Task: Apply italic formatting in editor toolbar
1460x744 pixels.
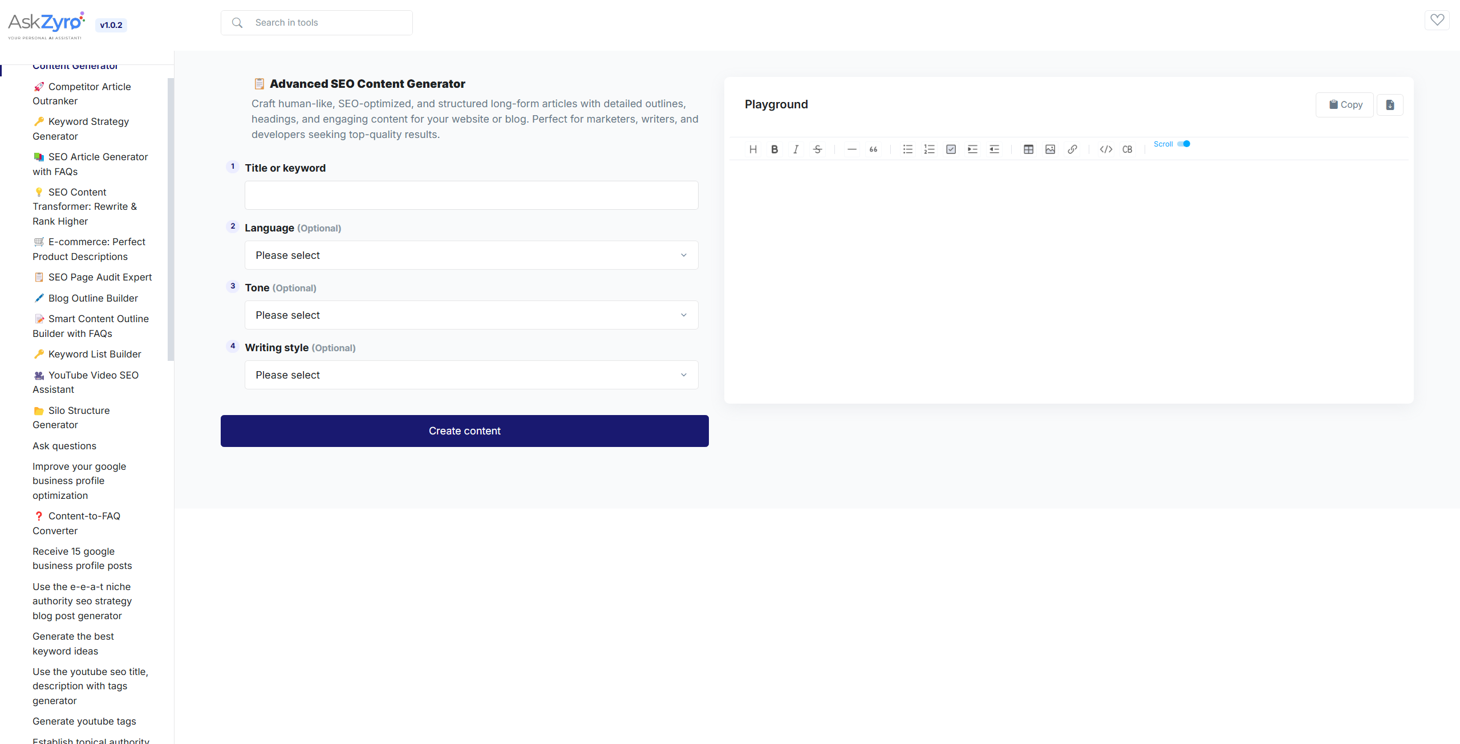Action: pos(796,149)
